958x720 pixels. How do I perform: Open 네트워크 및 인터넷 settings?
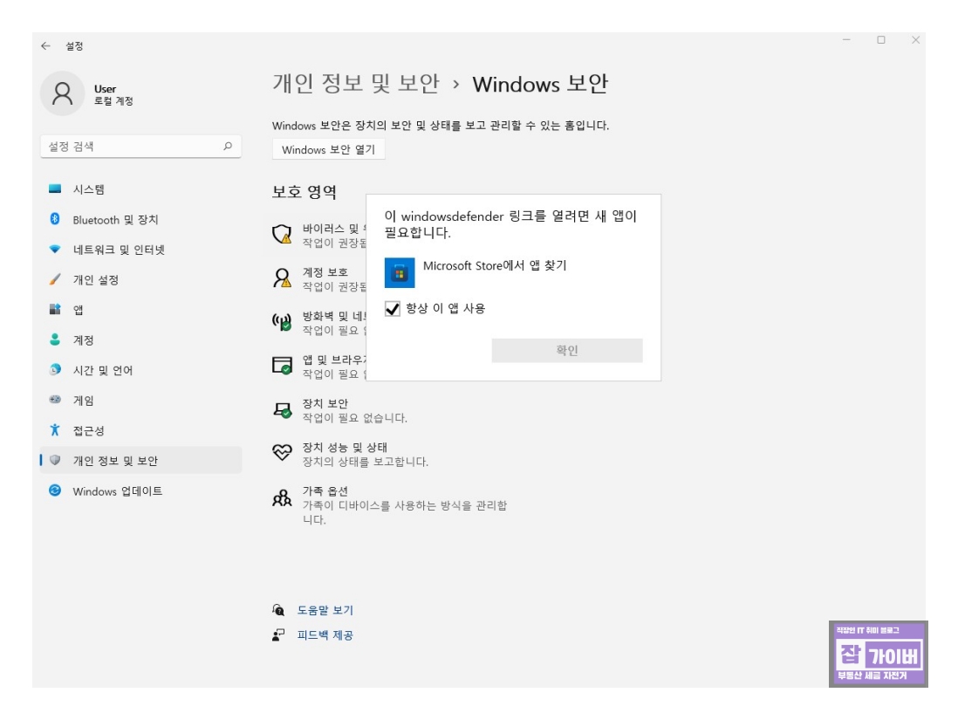141,250
